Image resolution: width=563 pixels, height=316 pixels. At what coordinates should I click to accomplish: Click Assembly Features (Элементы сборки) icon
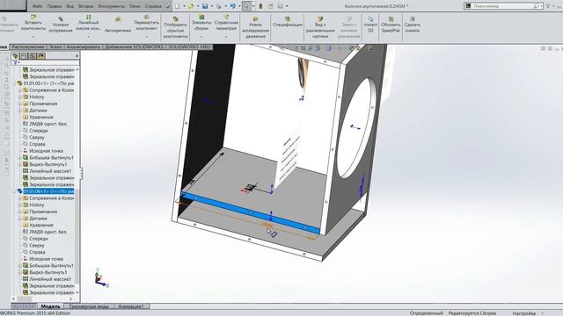[201, 17]
